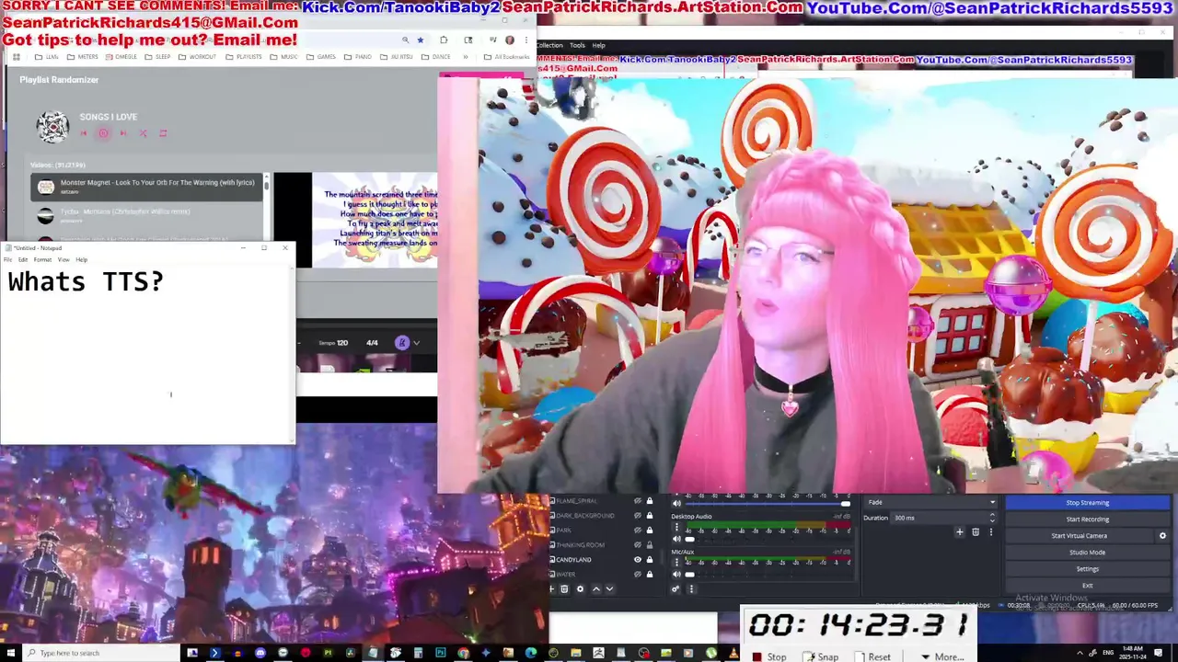
Task: Move source down with arrow icon
Action: coord(609,588)
